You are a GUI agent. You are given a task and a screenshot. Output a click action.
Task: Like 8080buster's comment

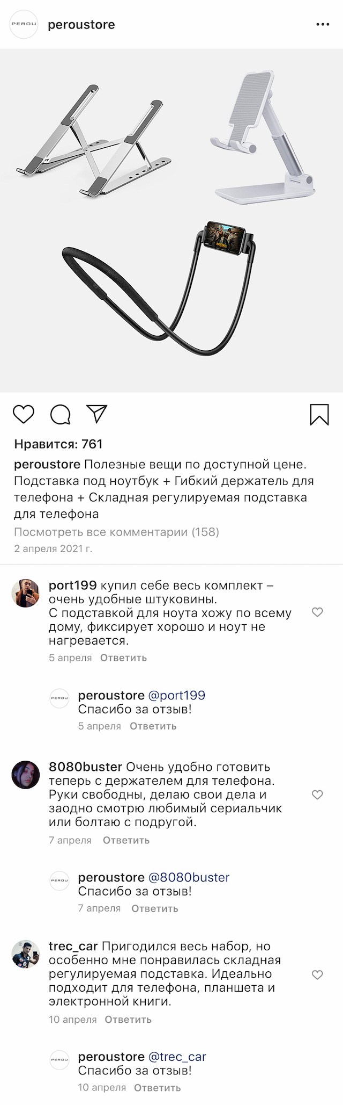click(x=317, y=795)
